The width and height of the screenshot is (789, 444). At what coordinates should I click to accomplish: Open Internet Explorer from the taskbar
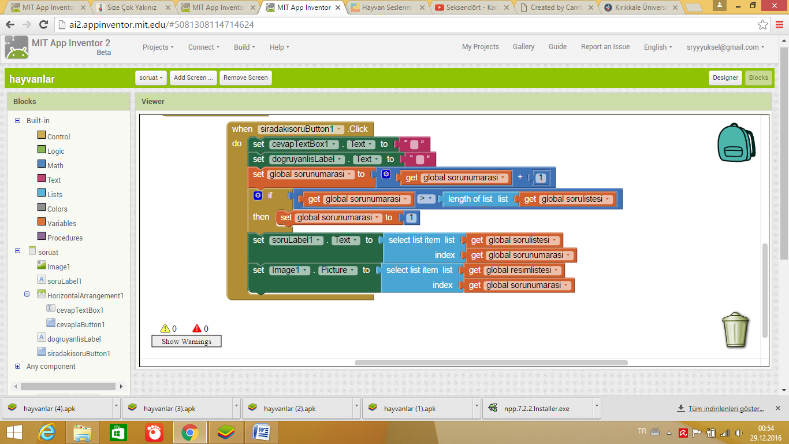tap(47, 432)
